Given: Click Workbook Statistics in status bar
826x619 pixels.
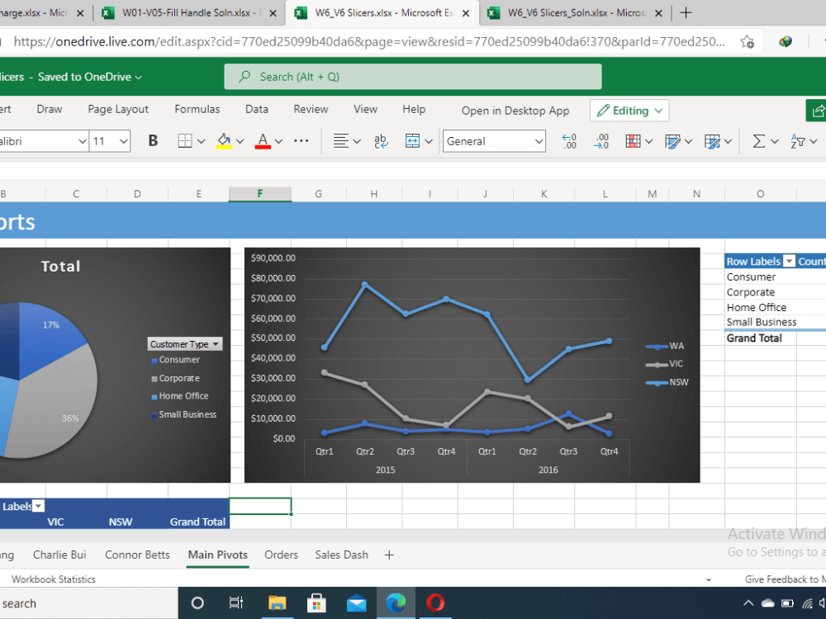Looking at the screenshot, I should [x=53, y=579].
